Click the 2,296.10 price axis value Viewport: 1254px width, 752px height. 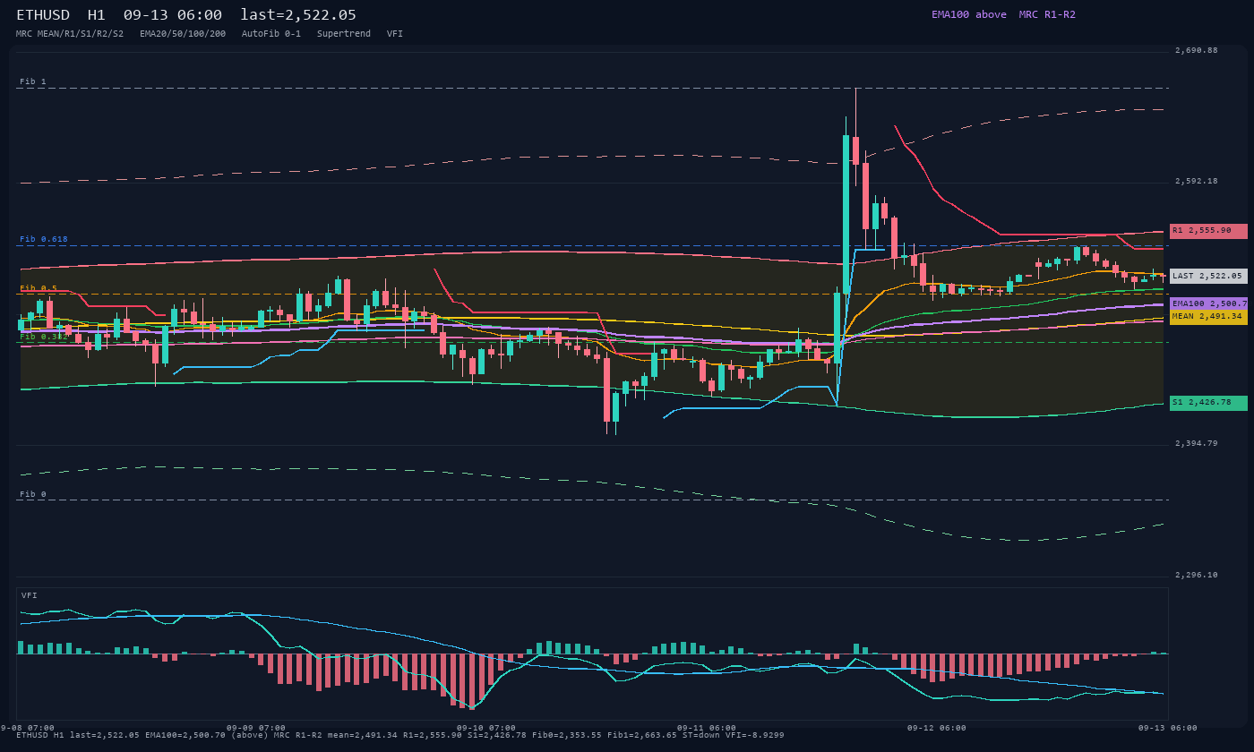tap(1197, 575)
